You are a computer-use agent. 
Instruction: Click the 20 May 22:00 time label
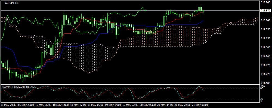tap(183, 105)
